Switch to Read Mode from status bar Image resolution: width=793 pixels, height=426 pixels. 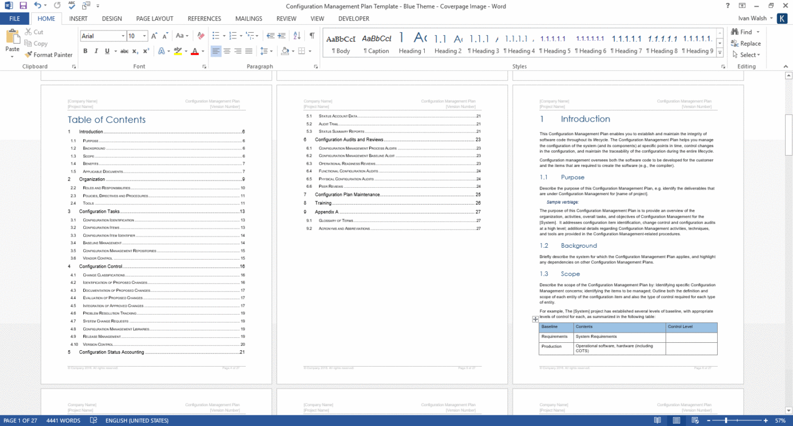pos(658,420)
